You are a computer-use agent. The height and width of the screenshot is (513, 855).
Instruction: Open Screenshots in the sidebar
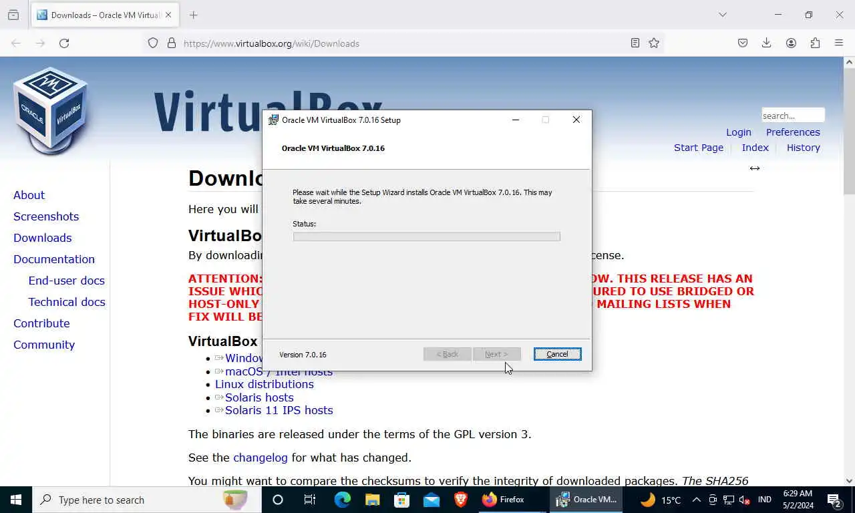[46, 216]
